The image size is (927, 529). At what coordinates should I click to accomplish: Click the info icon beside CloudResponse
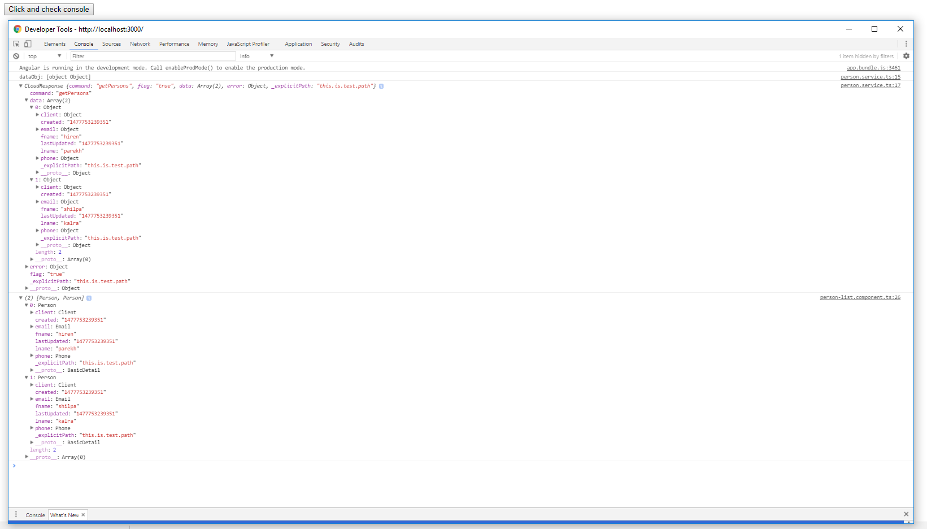pos(381,86)
